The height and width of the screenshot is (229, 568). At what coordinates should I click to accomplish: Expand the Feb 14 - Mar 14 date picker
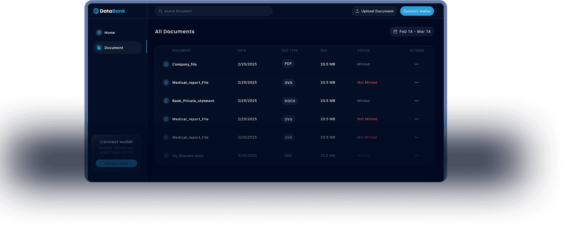click(x=412, y=31)
